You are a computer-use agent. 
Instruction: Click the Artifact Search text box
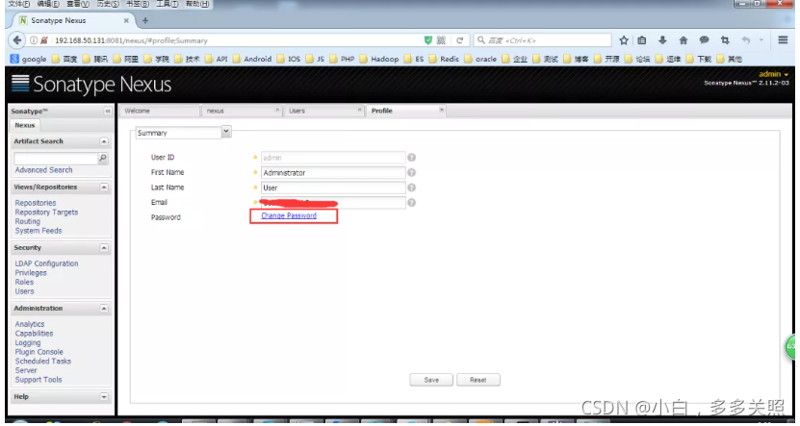[x=56, y=158]
